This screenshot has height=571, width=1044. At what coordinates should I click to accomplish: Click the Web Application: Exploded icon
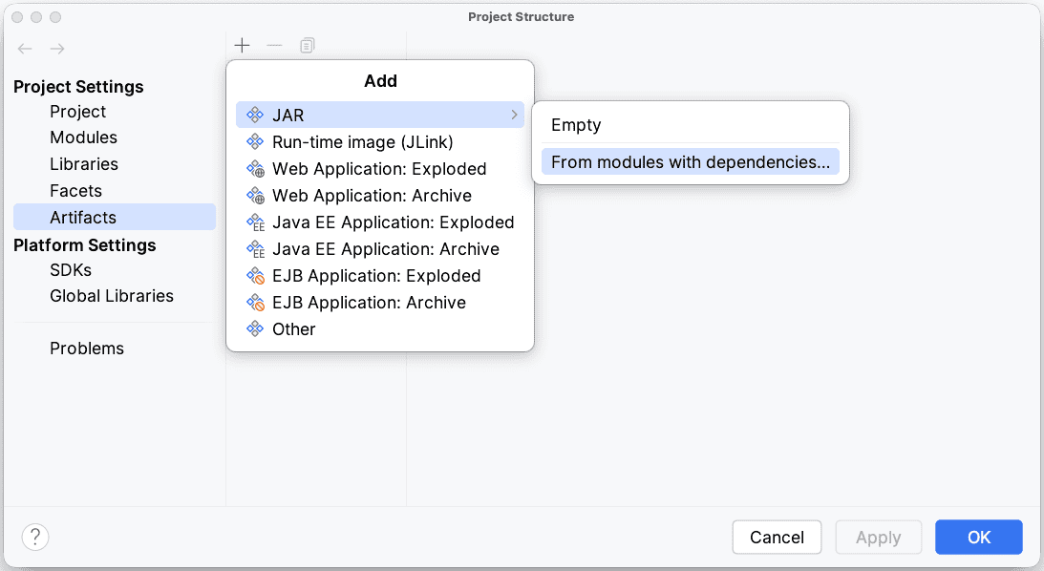[x=255, y=169]
